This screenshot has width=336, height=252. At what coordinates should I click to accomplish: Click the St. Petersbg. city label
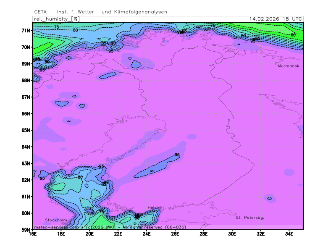(x=250, y=218)
